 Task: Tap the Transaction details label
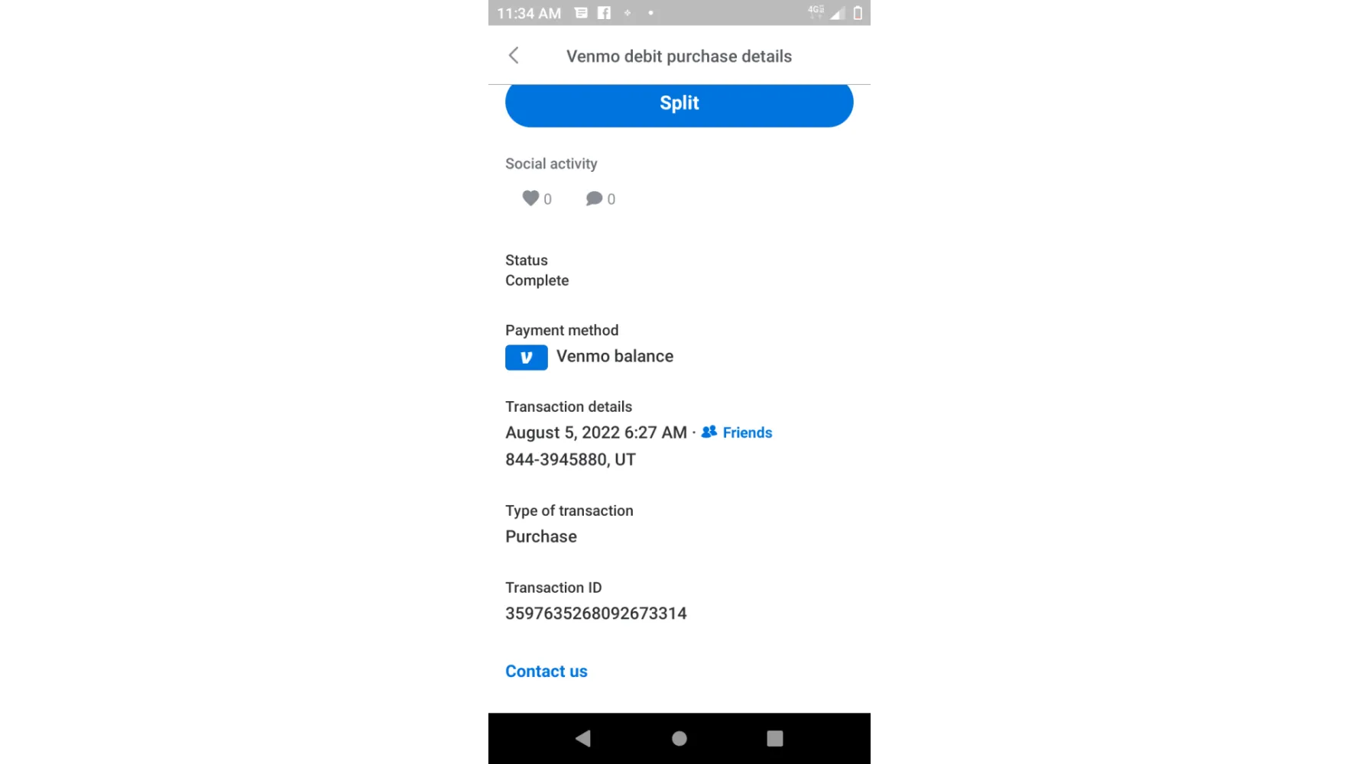pyautogui.click(x=569, y=406)
